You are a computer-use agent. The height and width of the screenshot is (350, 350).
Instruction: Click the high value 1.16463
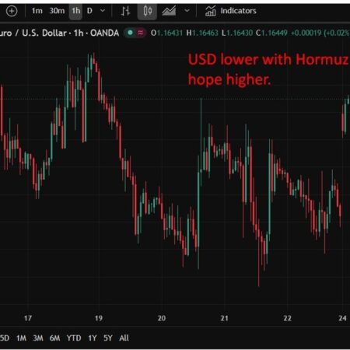click(205, 33)
